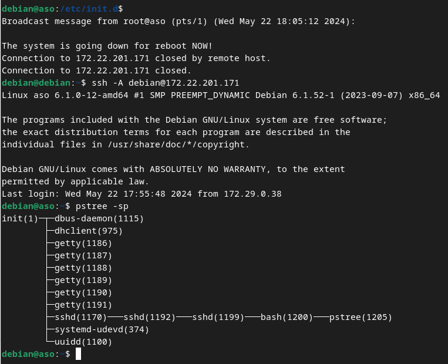Click the sshd(1170) parent process
This screenshot has width=448, height=364.
point(83,317)
